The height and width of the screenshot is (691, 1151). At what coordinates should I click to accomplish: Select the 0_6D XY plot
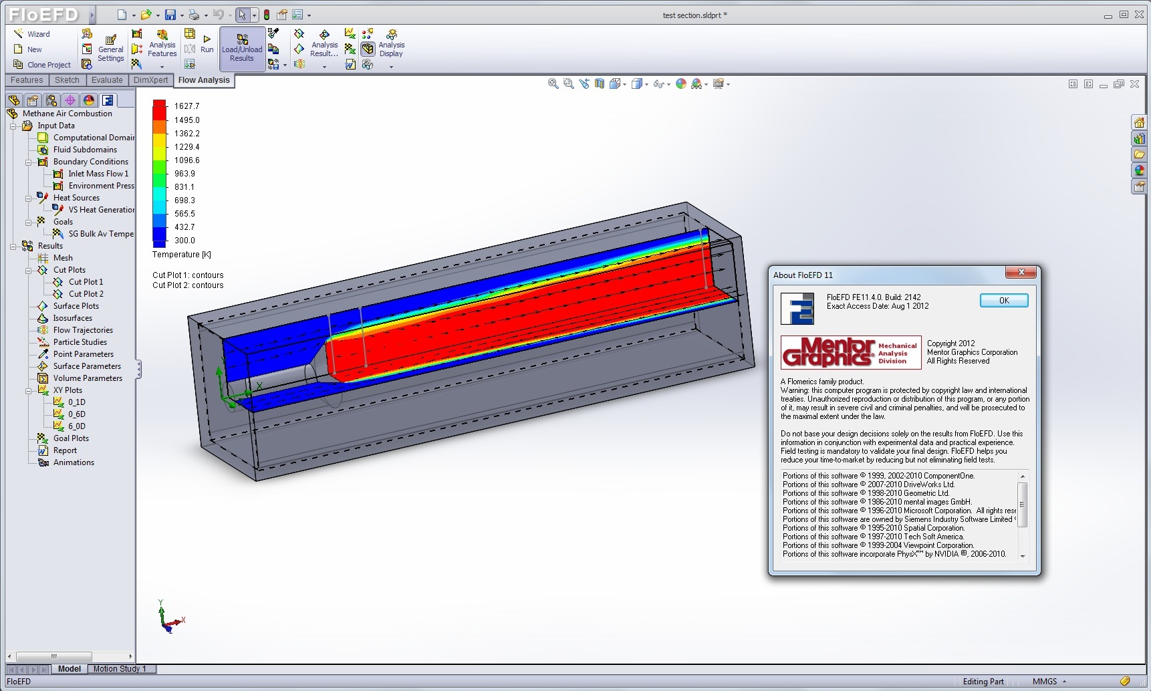(70, 414)
